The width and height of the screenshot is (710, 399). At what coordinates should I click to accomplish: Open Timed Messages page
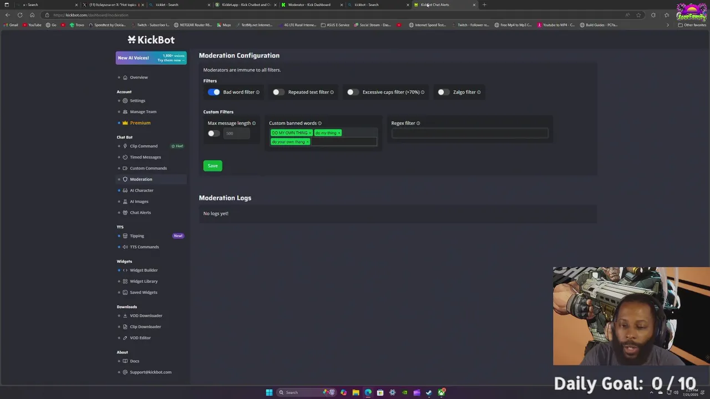click(145, 157)
